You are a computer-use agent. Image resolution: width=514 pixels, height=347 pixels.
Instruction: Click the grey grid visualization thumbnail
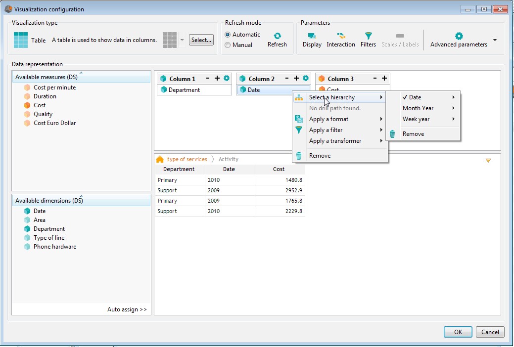coord(170,40)
